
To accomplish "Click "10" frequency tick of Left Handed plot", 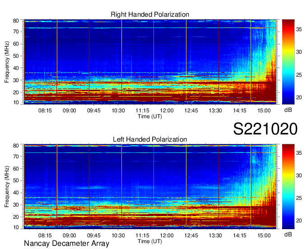I will 16,227.
